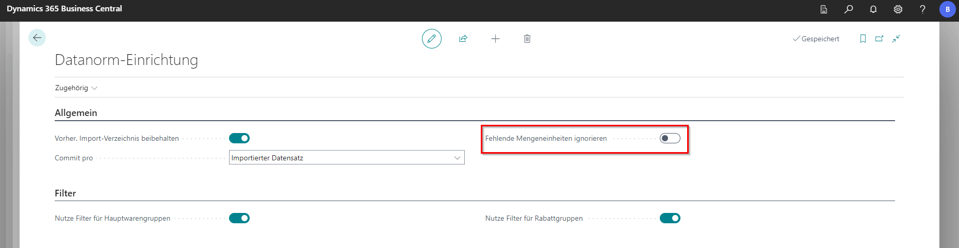The image size is (959, 248).
Task: Expand the Zugehörig menu
Action: [76, 88]
